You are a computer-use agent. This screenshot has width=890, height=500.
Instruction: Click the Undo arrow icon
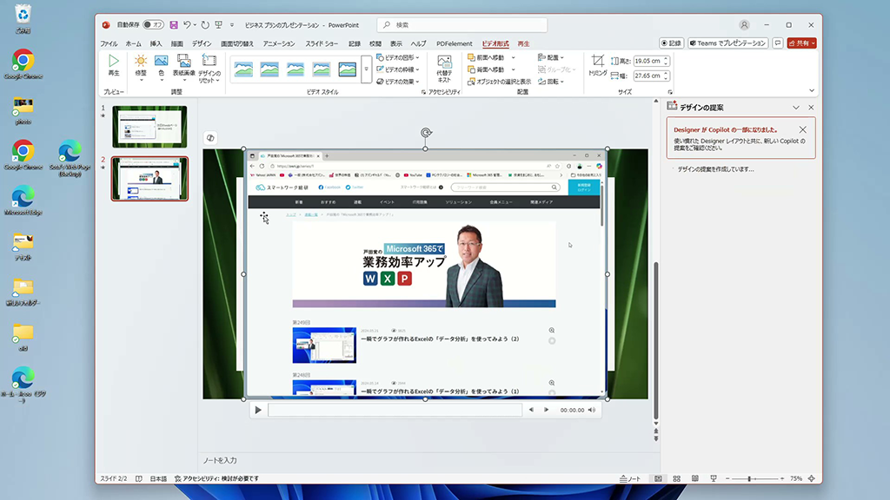pyautogui.click(x=187, y=25)
